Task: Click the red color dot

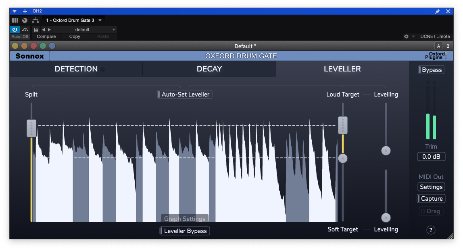Action: pyautogui.click(x=33, y=46)
